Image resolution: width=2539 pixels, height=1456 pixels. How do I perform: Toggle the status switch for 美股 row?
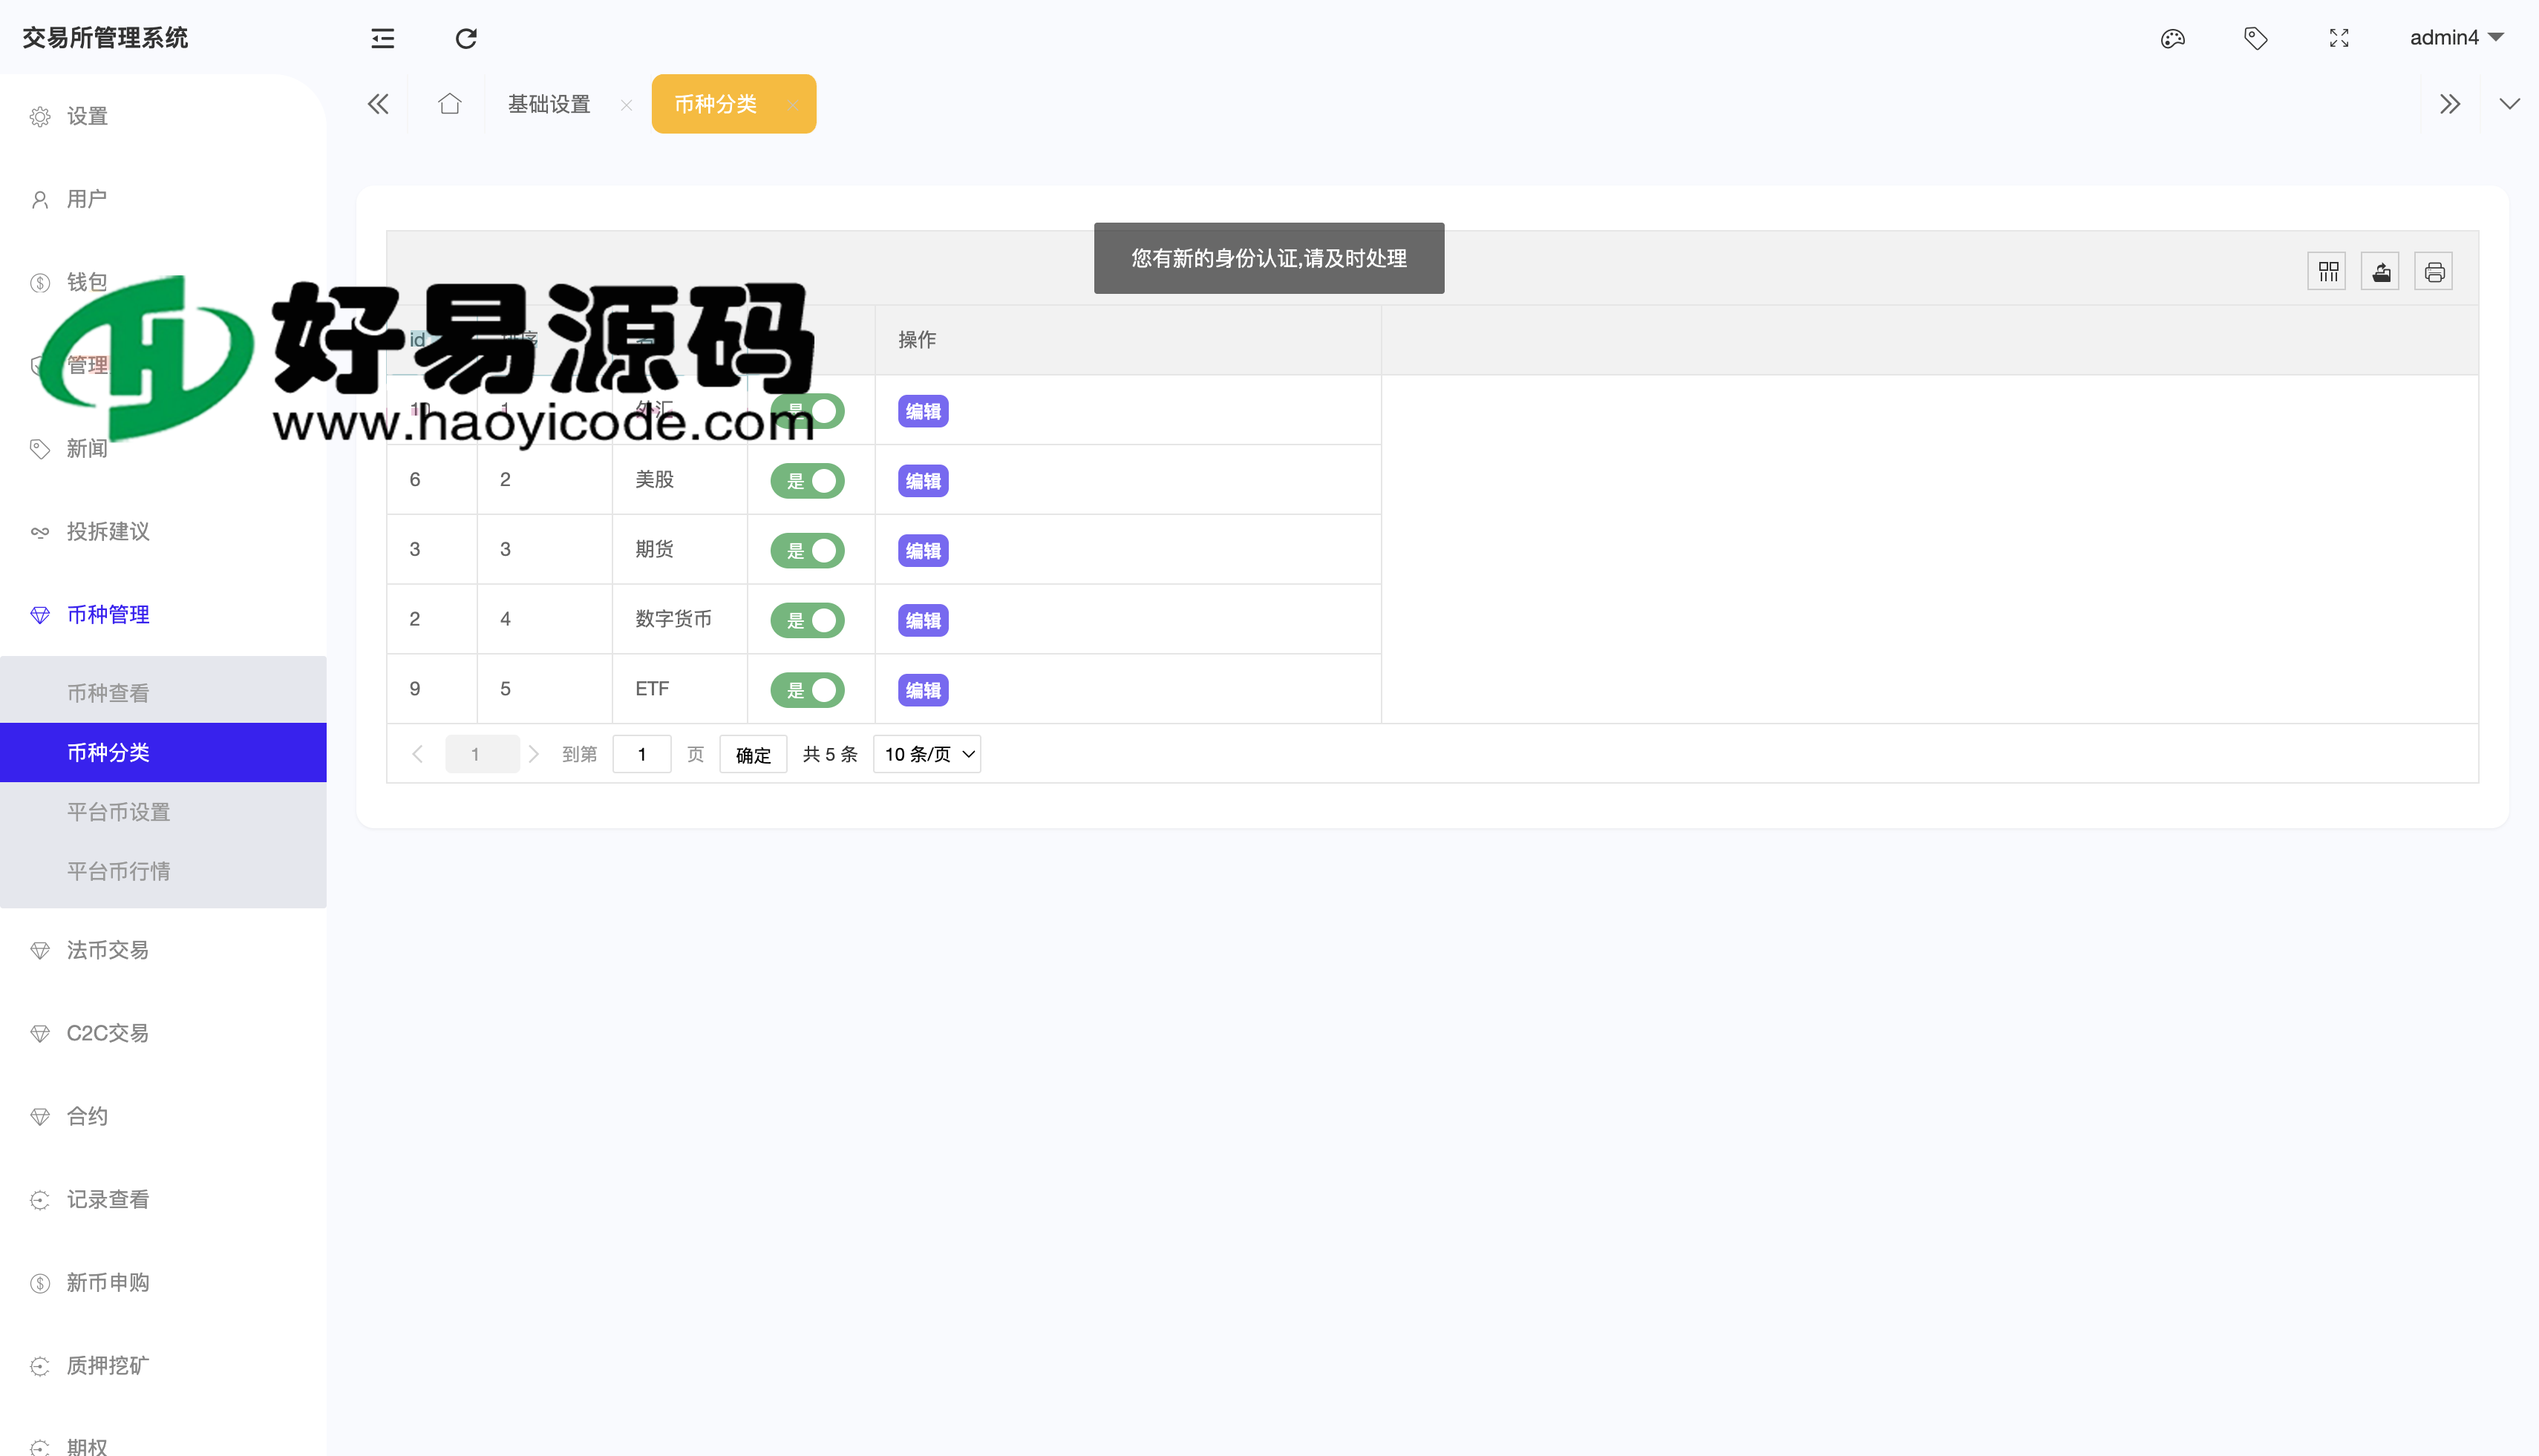[807, 480]
